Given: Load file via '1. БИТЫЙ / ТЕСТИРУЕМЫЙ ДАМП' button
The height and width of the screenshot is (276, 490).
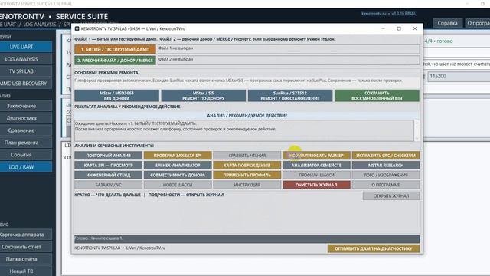Looking at the screenshot, I should click(115, 49).
